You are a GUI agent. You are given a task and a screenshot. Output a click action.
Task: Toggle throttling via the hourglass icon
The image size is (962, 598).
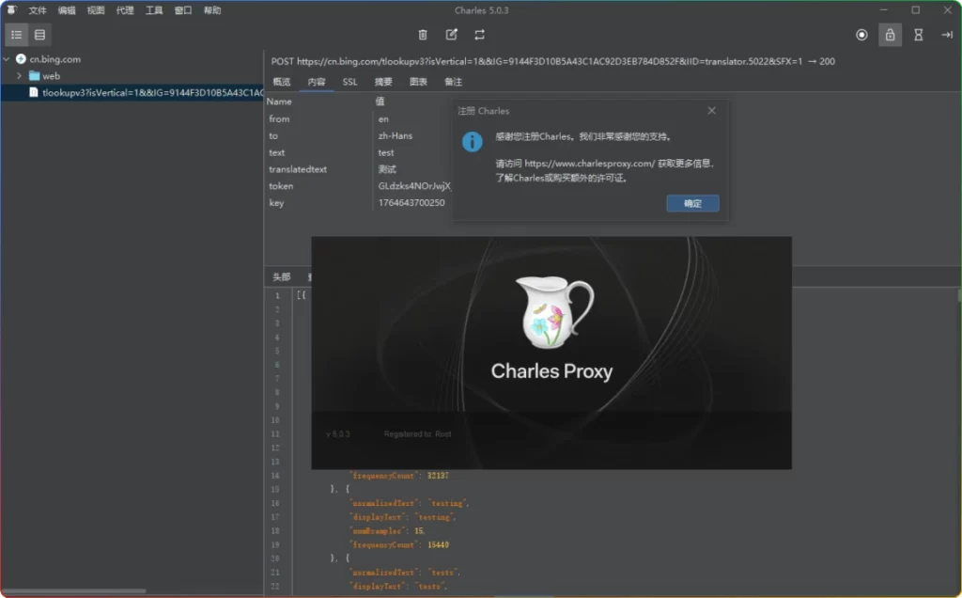920,34
